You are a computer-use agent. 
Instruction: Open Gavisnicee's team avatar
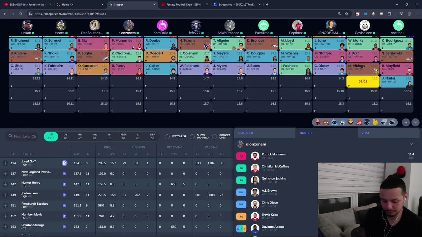click(365, 25)
